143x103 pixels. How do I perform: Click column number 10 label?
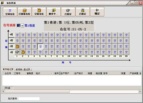69,56
